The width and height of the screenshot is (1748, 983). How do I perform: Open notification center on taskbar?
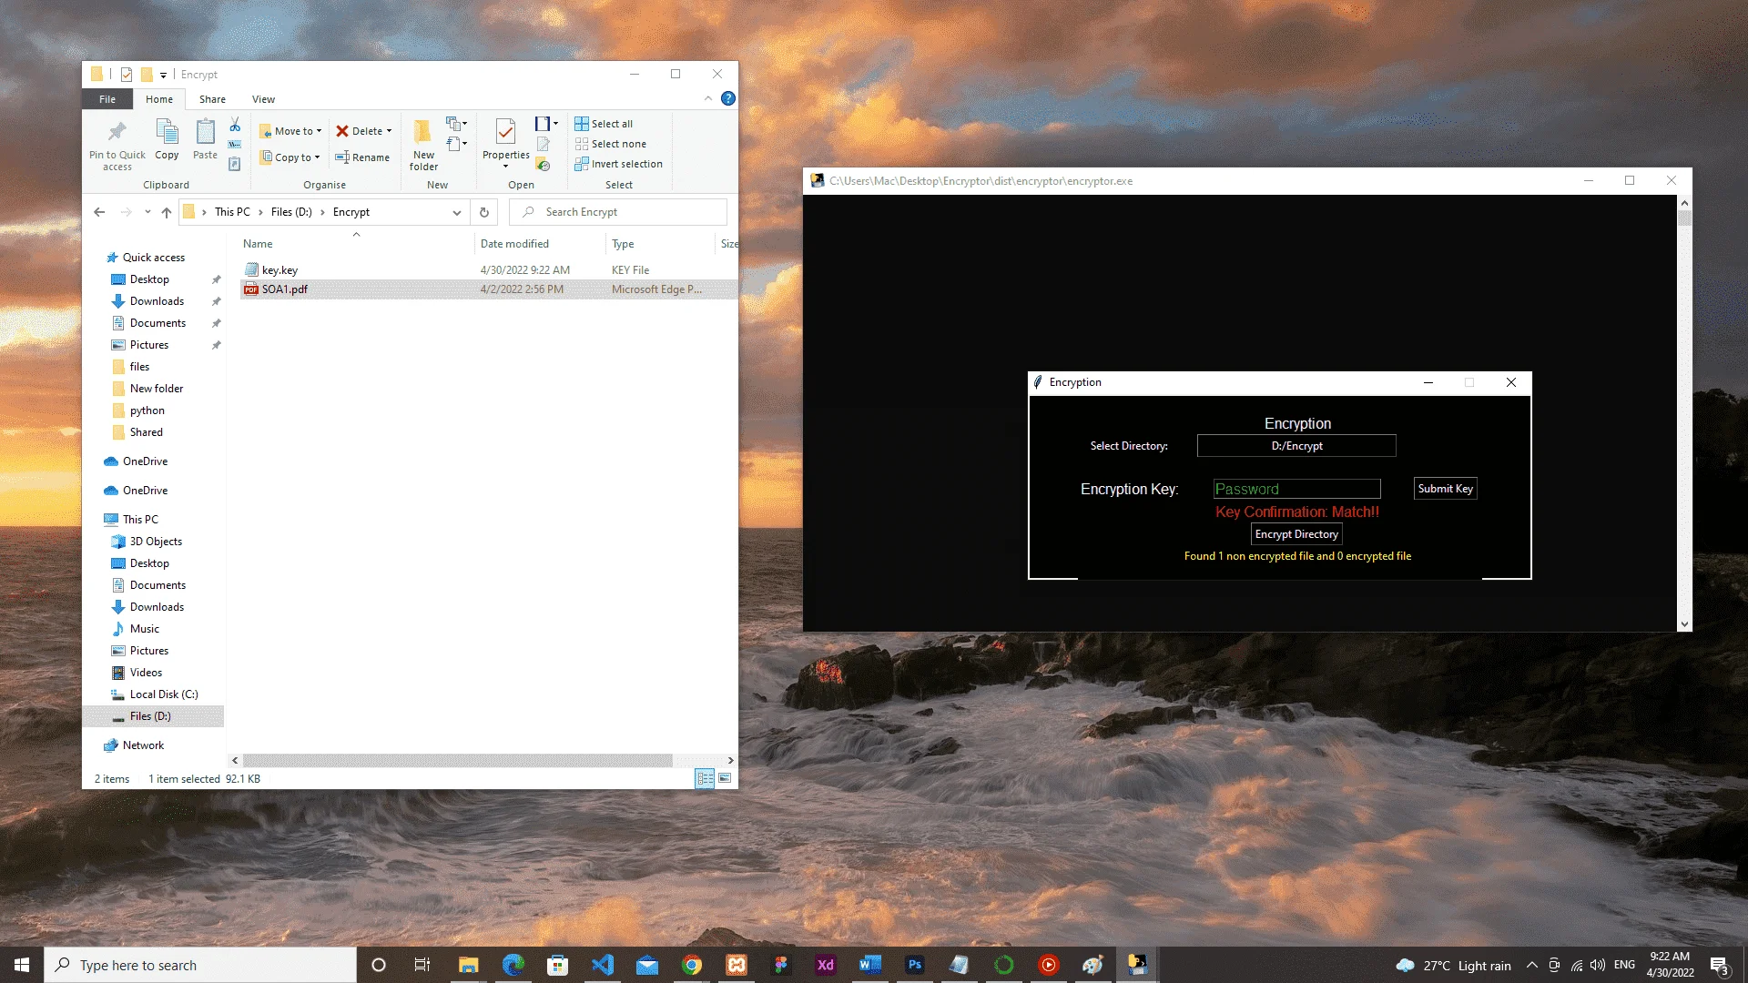(x=1719, y=965)
